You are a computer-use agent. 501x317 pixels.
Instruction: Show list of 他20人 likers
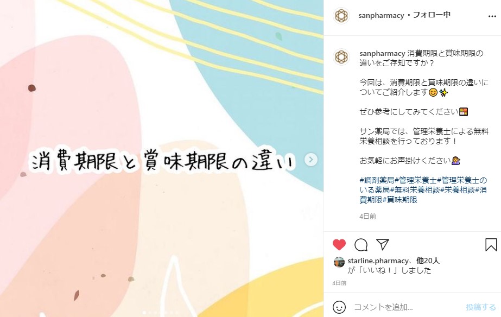point(428,261)
